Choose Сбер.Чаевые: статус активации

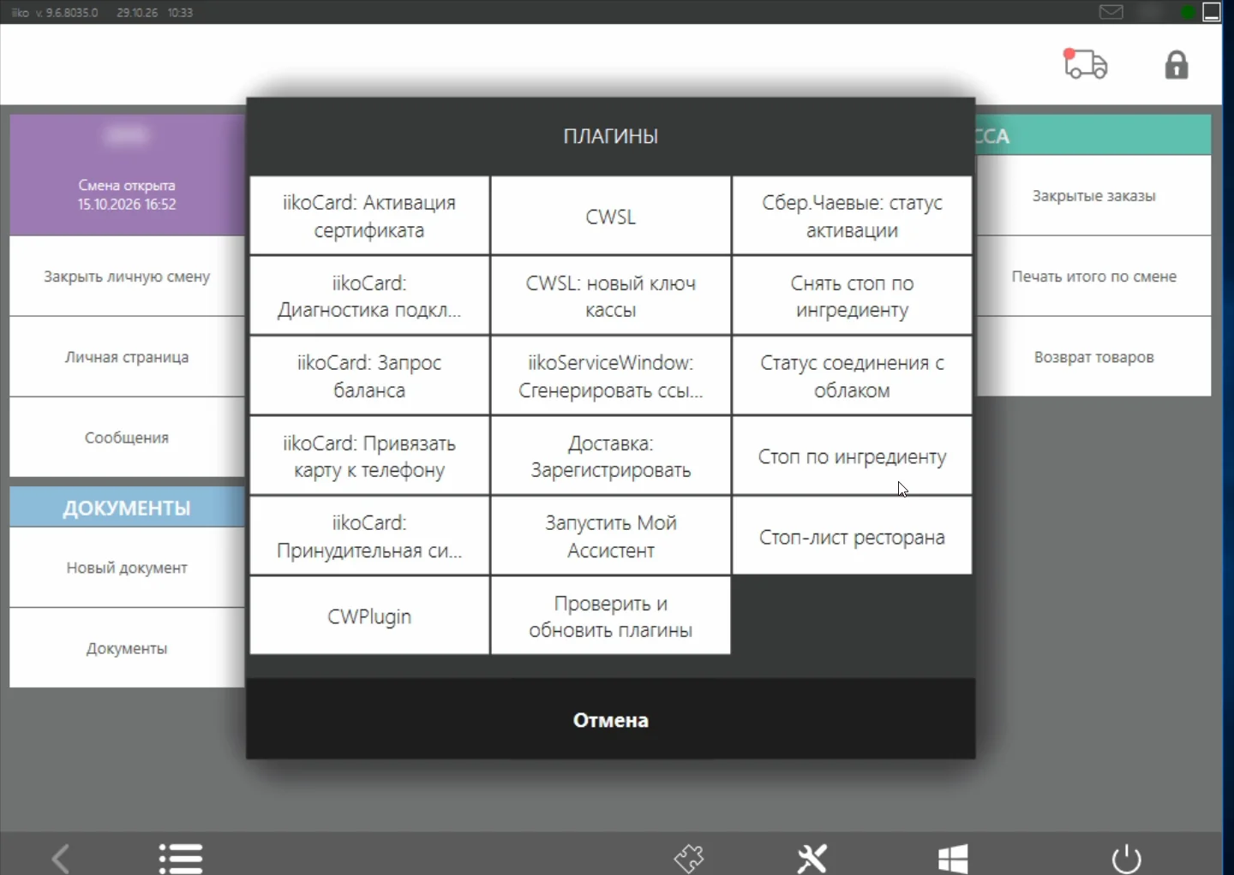(x=852, y=216)
